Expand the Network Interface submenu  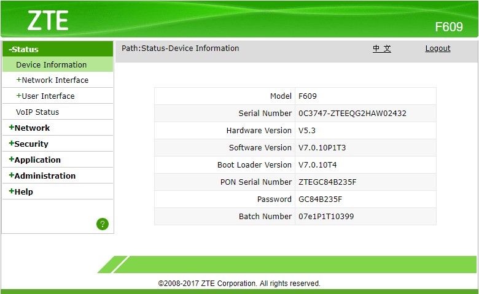click(x=58, y=80)
